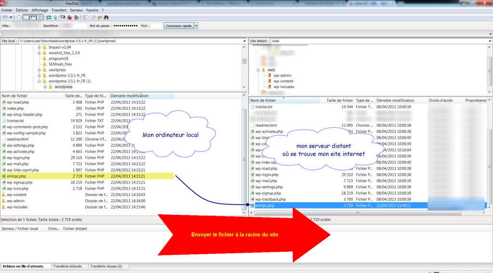Toggle processing of the transfer queue

pyautogui.click(x=55, y=17)
